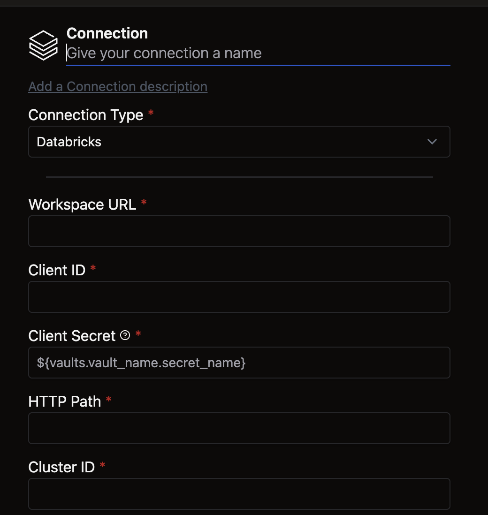Image resolution: width=488 pixels, height=515 pixels.
Task: Click the HTTP Path input field
Action: tap(239, 428)
